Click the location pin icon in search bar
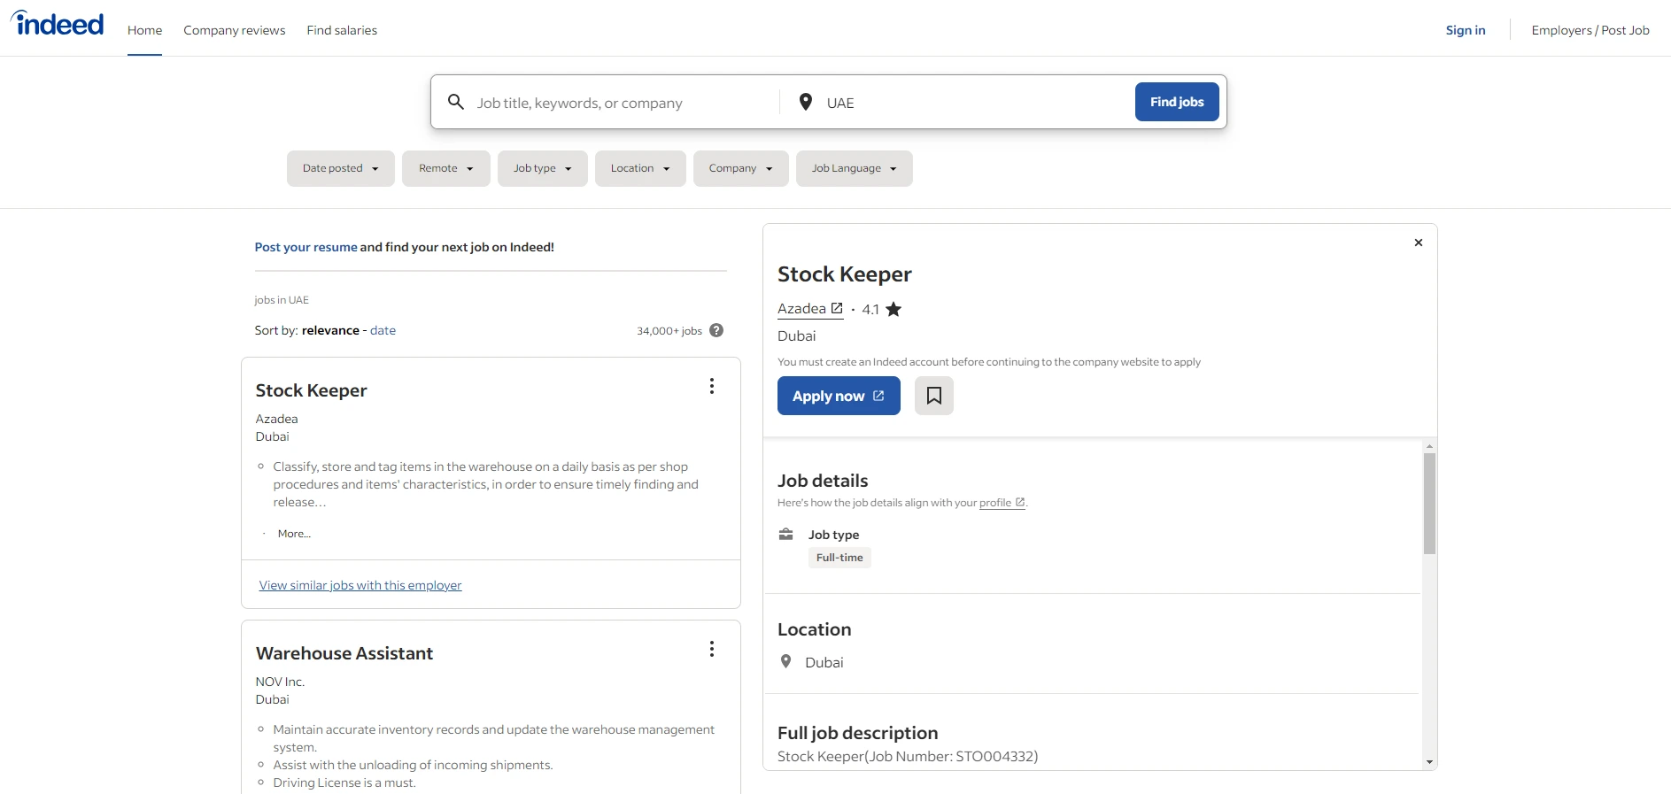This screenshot has width=1671, height=794. [806, 102]
